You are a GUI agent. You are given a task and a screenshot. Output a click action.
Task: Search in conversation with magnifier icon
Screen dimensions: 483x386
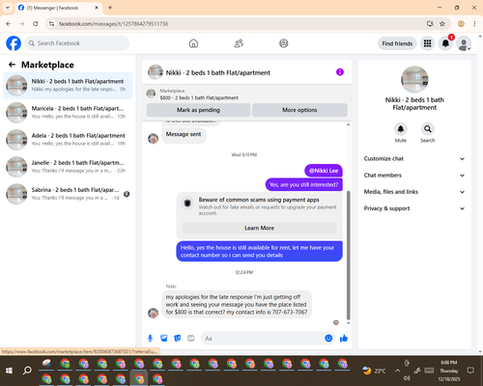tap(428, 129)
